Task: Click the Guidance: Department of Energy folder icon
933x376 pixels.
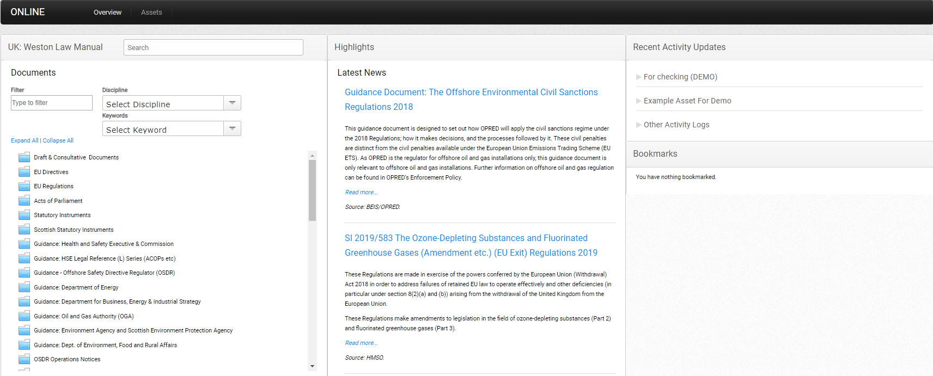Action: click(x=25, y=287)
